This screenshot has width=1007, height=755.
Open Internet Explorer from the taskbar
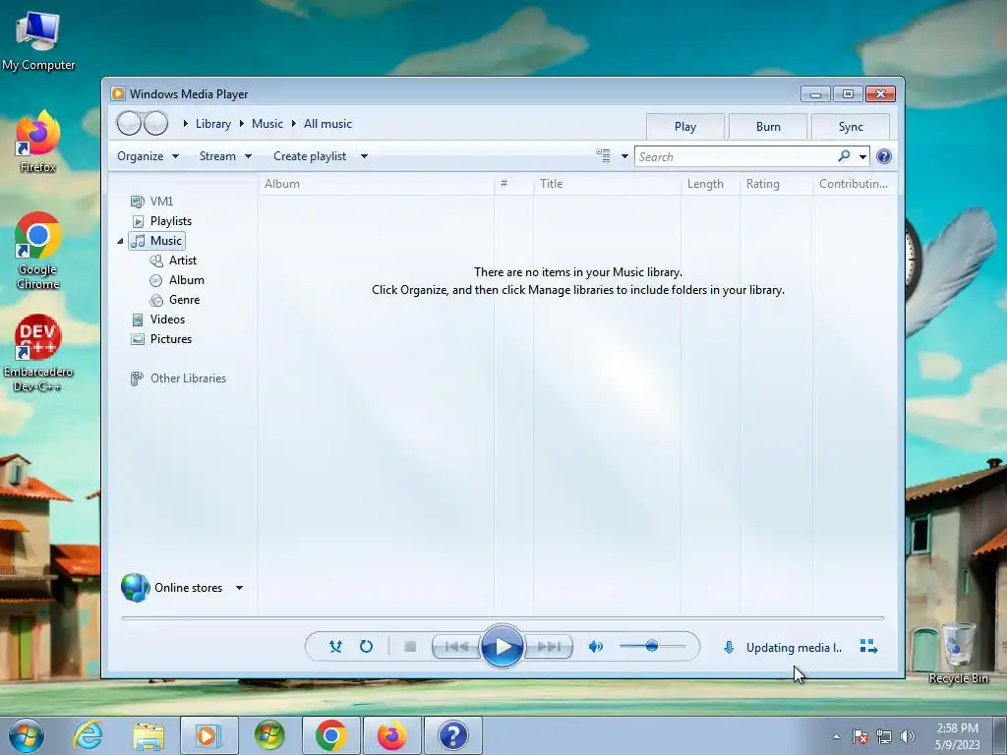88,735
